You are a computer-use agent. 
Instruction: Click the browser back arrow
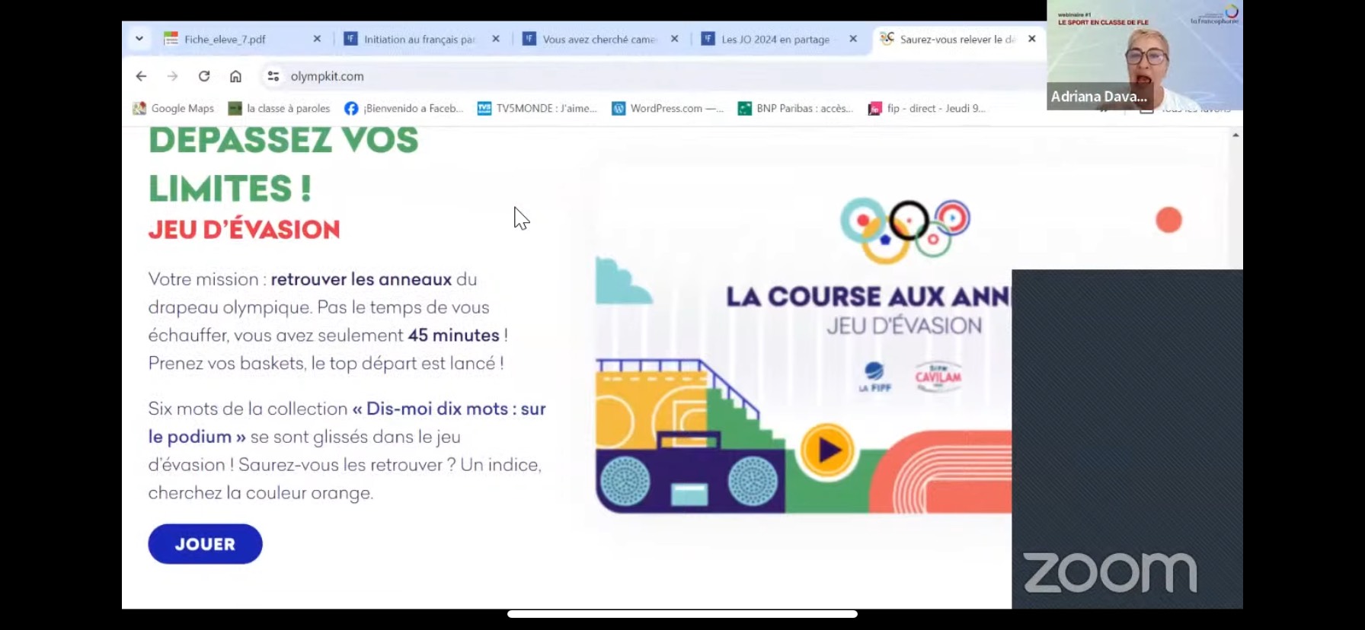pos(141,76)
